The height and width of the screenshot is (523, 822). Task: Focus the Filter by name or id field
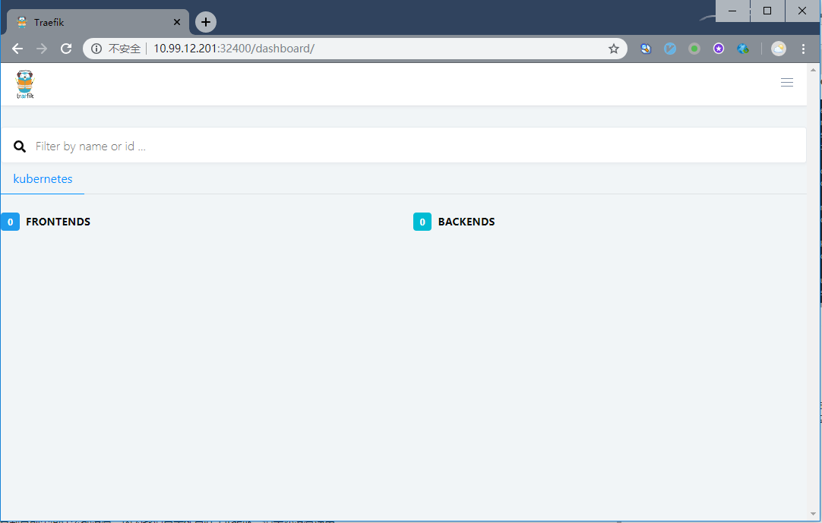[x=403, y=146]
